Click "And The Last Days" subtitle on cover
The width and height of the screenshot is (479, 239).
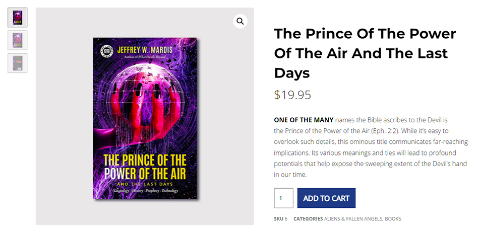click(145, 184)
